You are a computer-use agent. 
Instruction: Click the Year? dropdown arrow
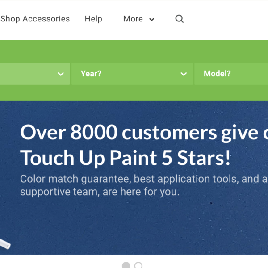click(x=184, y=74)
